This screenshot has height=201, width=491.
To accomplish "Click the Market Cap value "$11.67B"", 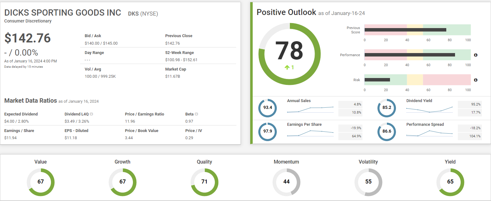I will click(173, 76).
